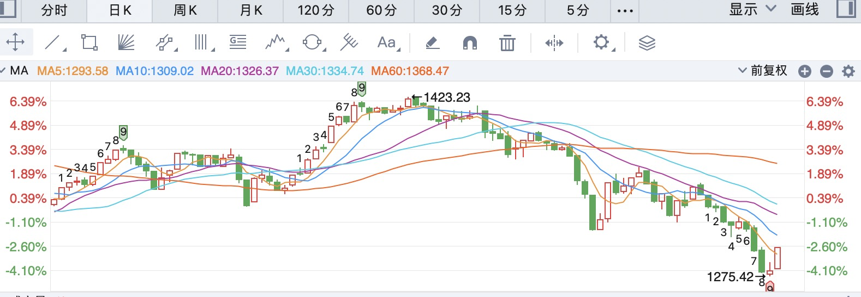Select the move/crosshair cursor tool

[15, 42]
